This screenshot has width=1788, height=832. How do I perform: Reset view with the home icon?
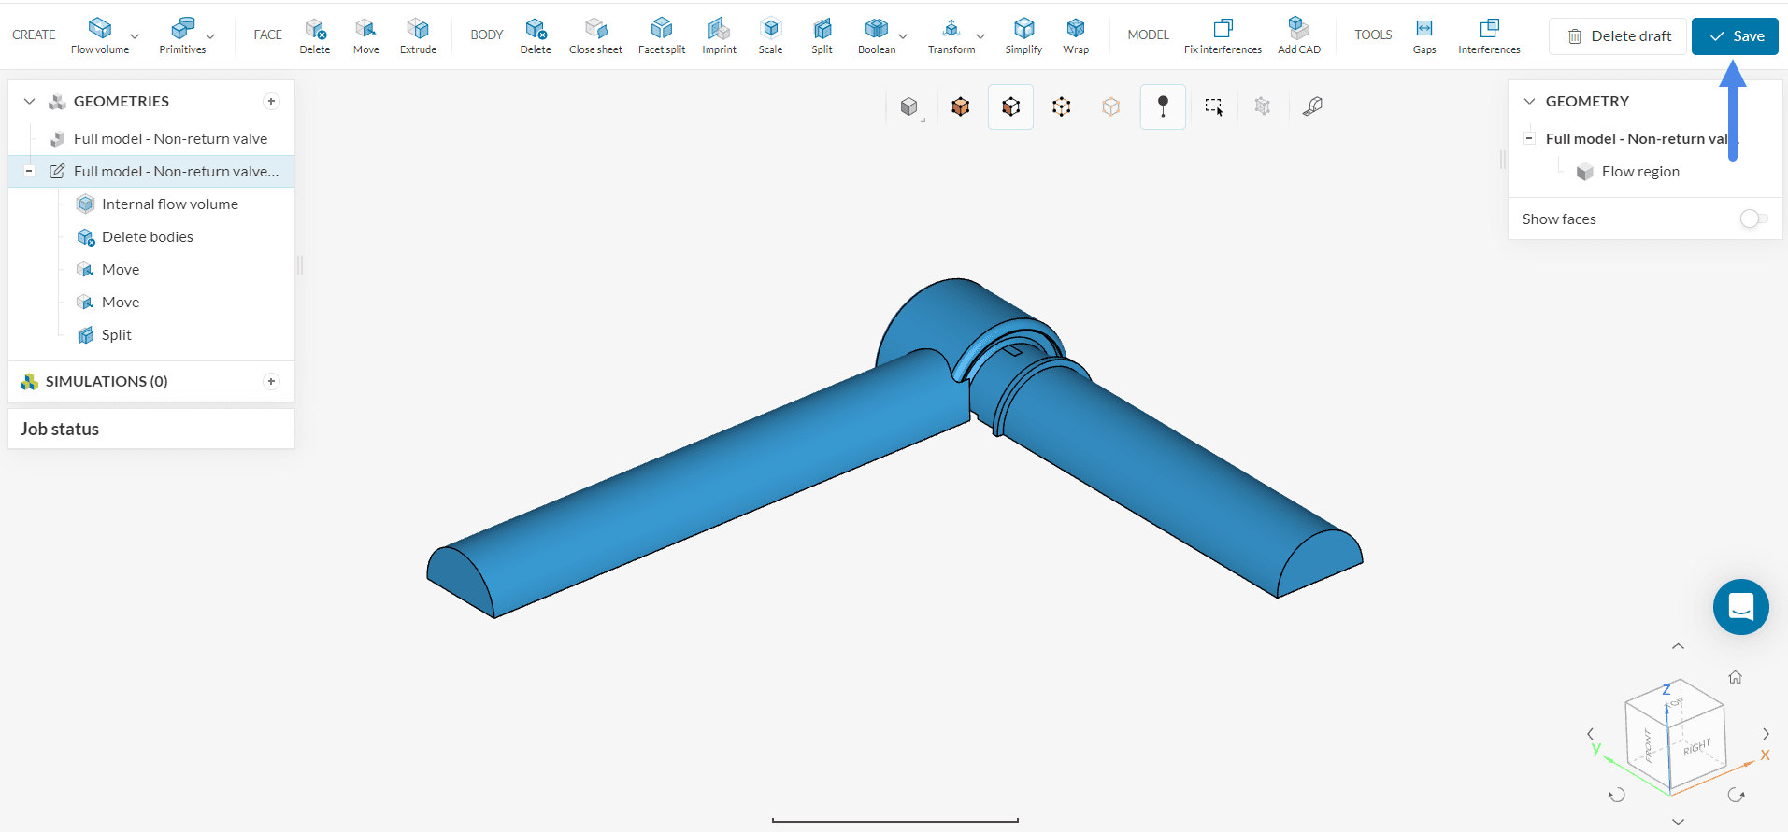(x=1735, y=677)
